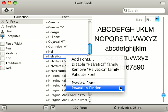Choose Reveal in Finder
This screenshot has height=112, width=168.
pyautogui.click(x=86, y=88)
